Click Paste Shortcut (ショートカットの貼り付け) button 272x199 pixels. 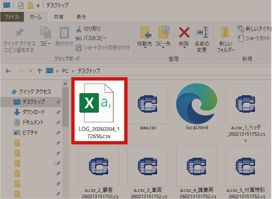(x=102, y=47)
